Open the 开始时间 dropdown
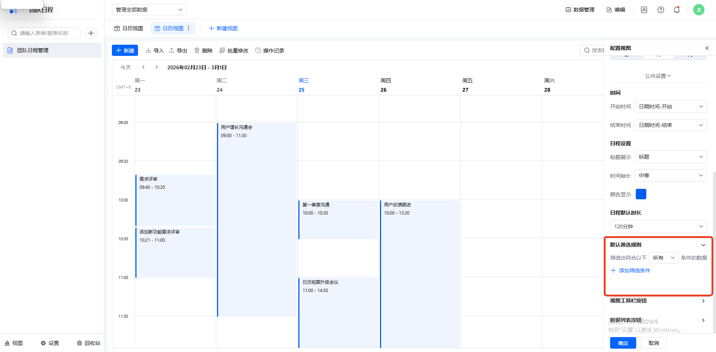This screenshot has width=716, height=352. 671,107
